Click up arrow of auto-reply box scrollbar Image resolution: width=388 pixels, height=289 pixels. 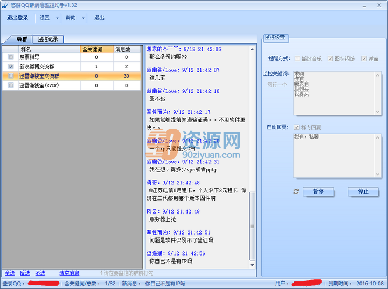pyautogui.click(x=378, y=137)
